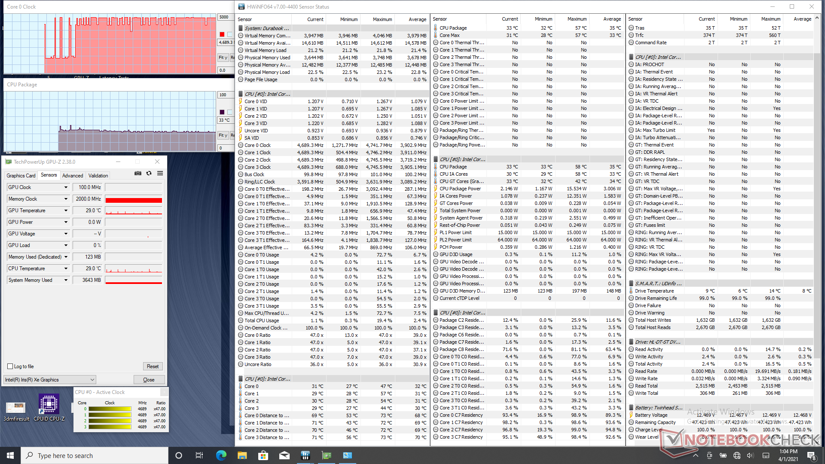This screenshot has width=825, height=464.
Task: Click the Type here to search box
Action: pos(95,455)
